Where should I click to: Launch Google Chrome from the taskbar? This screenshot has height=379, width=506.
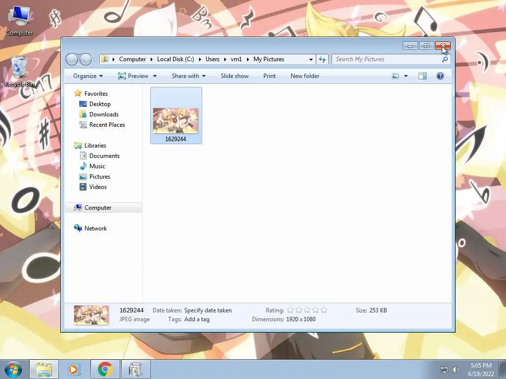coord(105,369)
